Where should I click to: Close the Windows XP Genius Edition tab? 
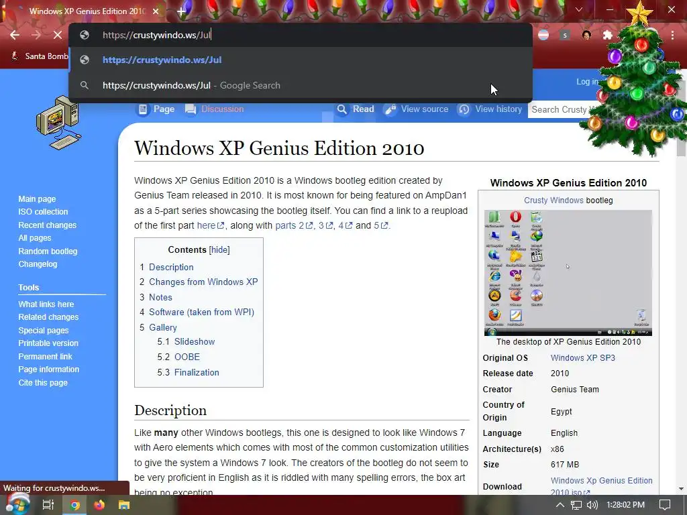coord(156,11)
